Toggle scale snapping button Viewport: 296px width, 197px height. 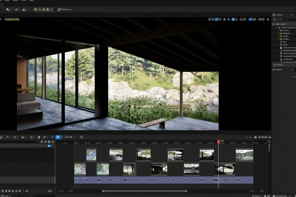(250, 19)
